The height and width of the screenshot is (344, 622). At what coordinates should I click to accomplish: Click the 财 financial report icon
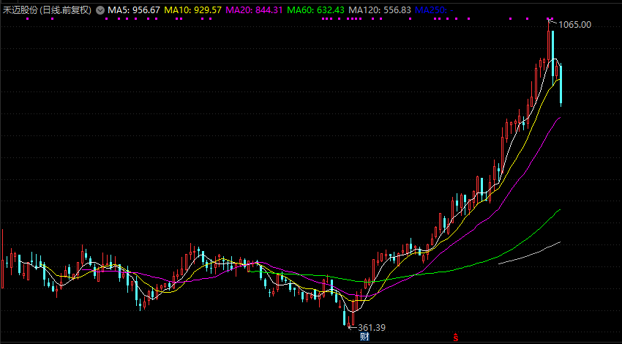(x=364, y=337)
